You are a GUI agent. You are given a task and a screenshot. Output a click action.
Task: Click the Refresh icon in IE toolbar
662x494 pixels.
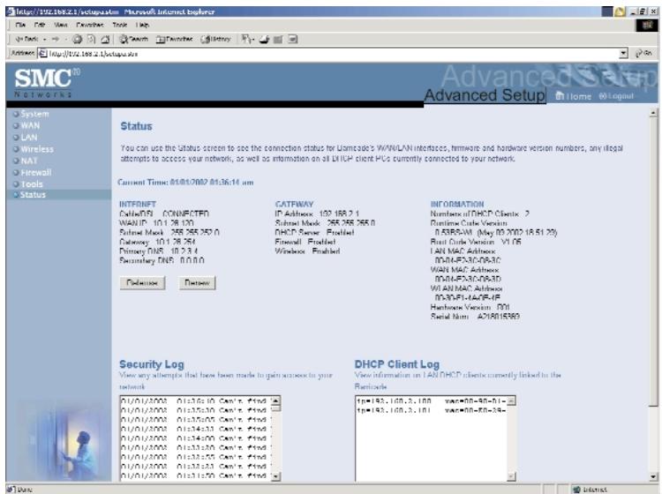click(x=91, y=39)
